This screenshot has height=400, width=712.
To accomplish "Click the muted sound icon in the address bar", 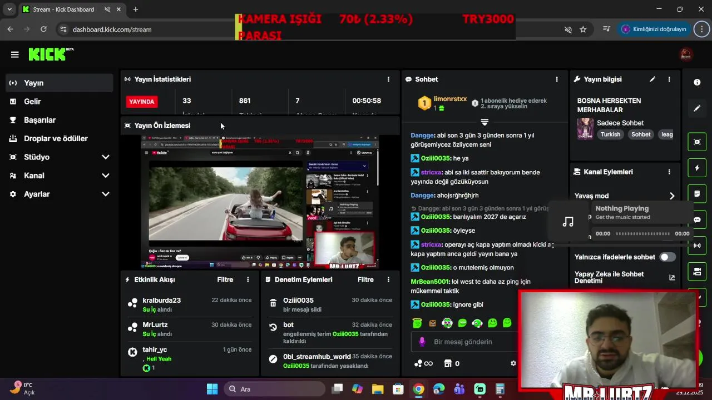I will tap(568, 29).
